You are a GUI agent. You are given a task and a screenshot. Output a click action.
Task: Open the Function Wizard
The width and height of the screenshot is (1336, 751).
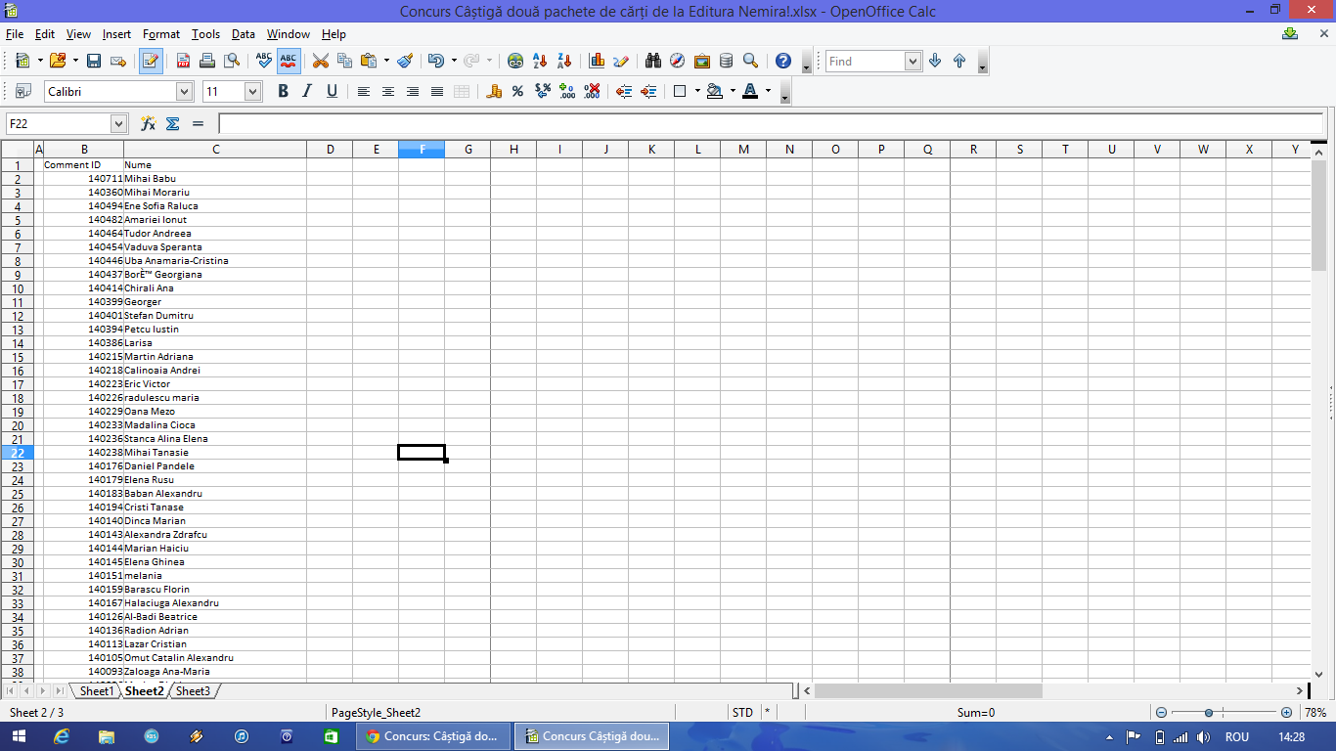pos(149,123)
